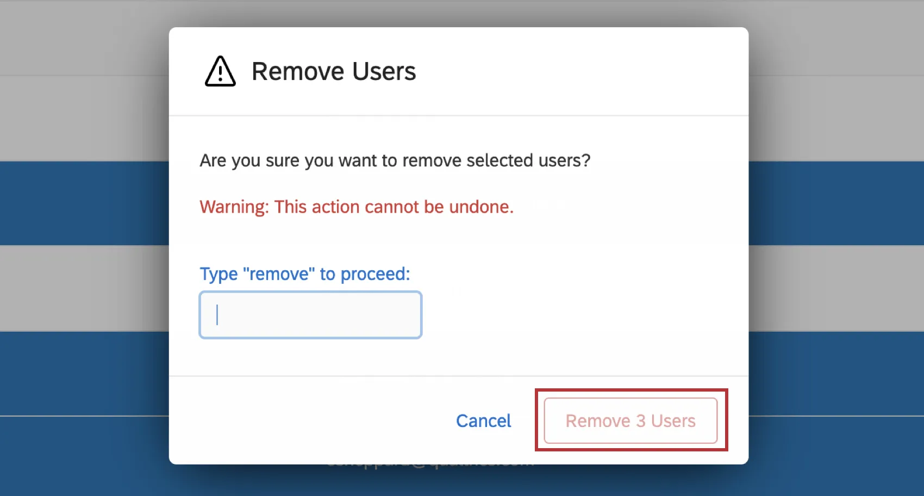Click the icon preceding the Remove Users heading
Image resolution: width=924 pixels, height=496 pixels.
tap(220, 71)
